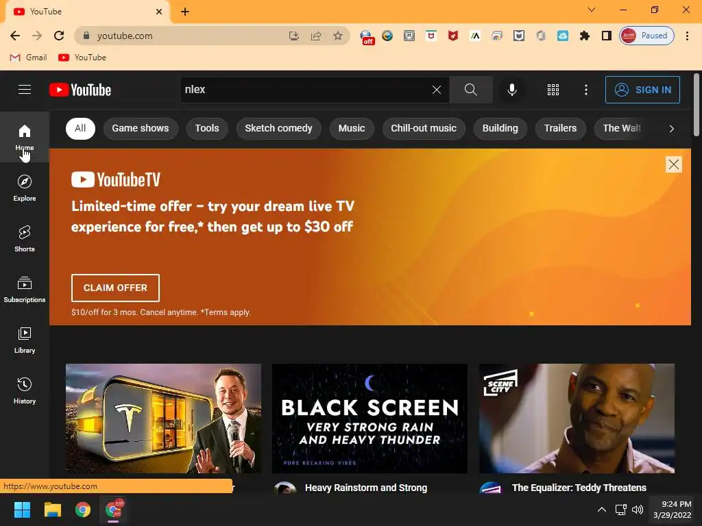The width and height of the screenshot is (702, 526).
Task: Show hidden system tray icons
Action: pos(602,510)
